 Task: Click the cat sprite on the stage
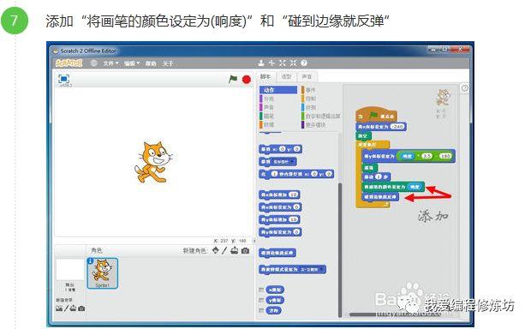click(x=153, y=163)
